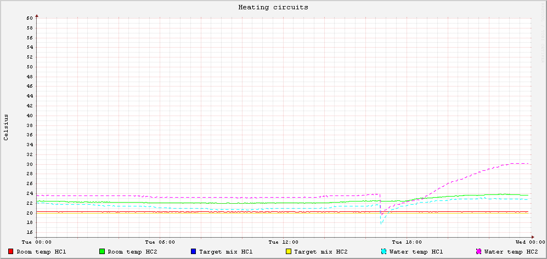
Task: Click the magenta Water temp HC2 swatch
Action: click(x=478, y=252)
